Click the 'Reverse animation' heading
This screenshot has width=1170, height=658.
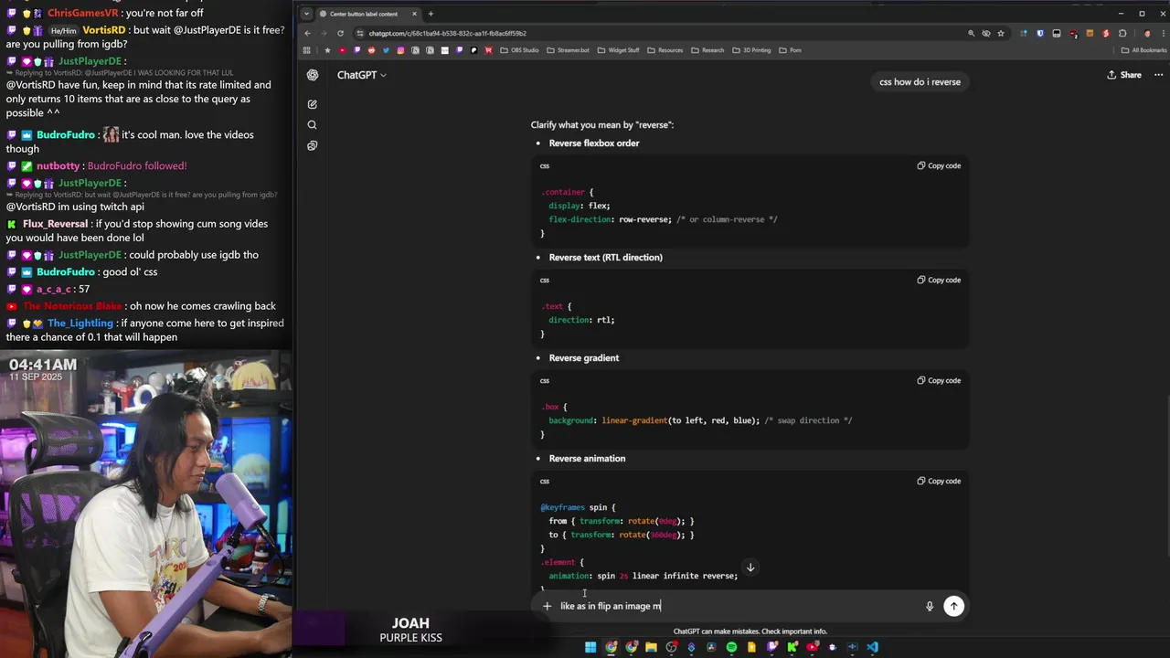pyautogui.click(x=588, y=459)
